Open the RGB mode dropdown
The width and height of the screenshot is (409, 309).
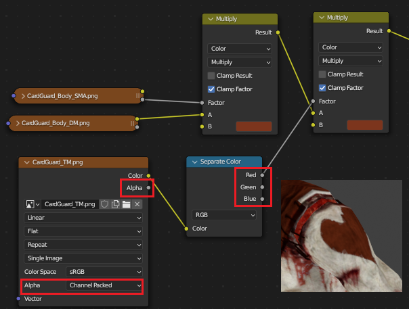pyautogui.click(x=224, y=215)
